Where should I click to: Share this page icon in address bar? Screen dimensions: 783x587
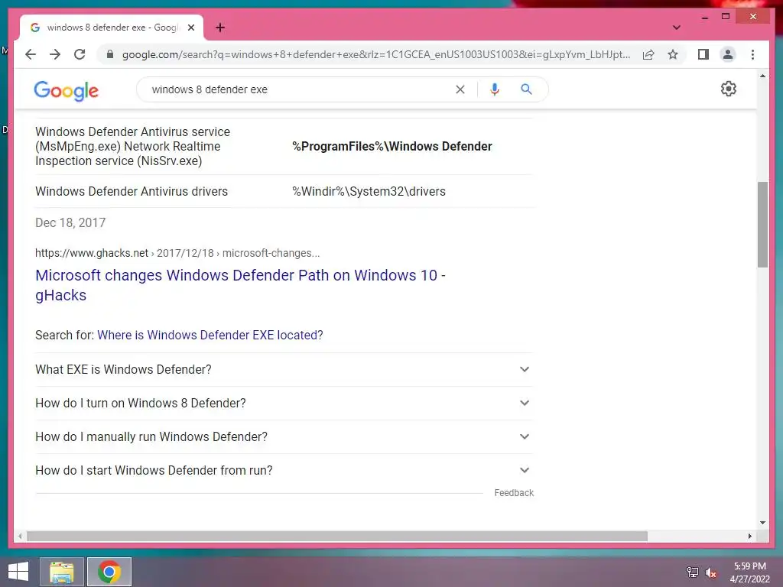point(648,54)
